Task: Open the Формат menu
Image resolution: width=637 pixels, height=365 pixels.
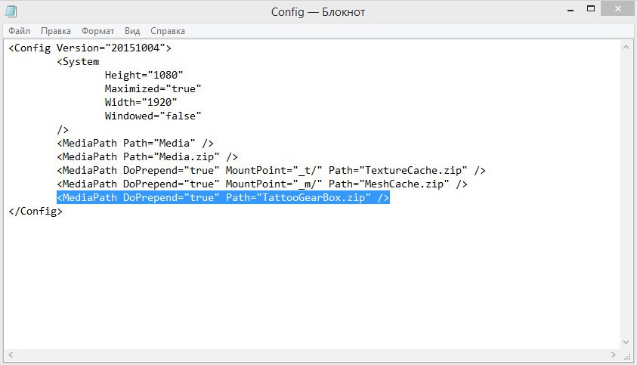Action: (97, 31)
